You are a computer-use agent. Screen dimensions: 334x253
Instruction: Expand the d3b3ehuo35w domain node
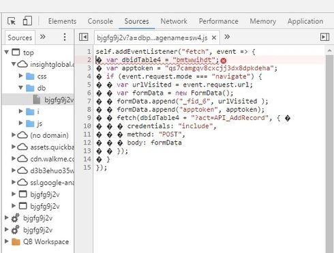coord(14,170)
